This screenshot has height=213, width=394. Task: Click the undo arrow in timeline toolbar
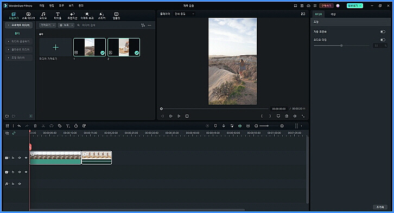click(19, 126)
